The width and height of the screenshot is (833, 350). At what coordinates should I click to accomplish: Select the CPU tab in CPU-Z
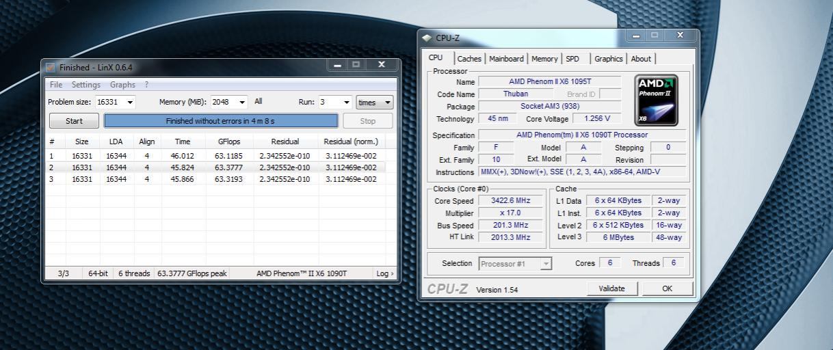click(x=436, y=57)
